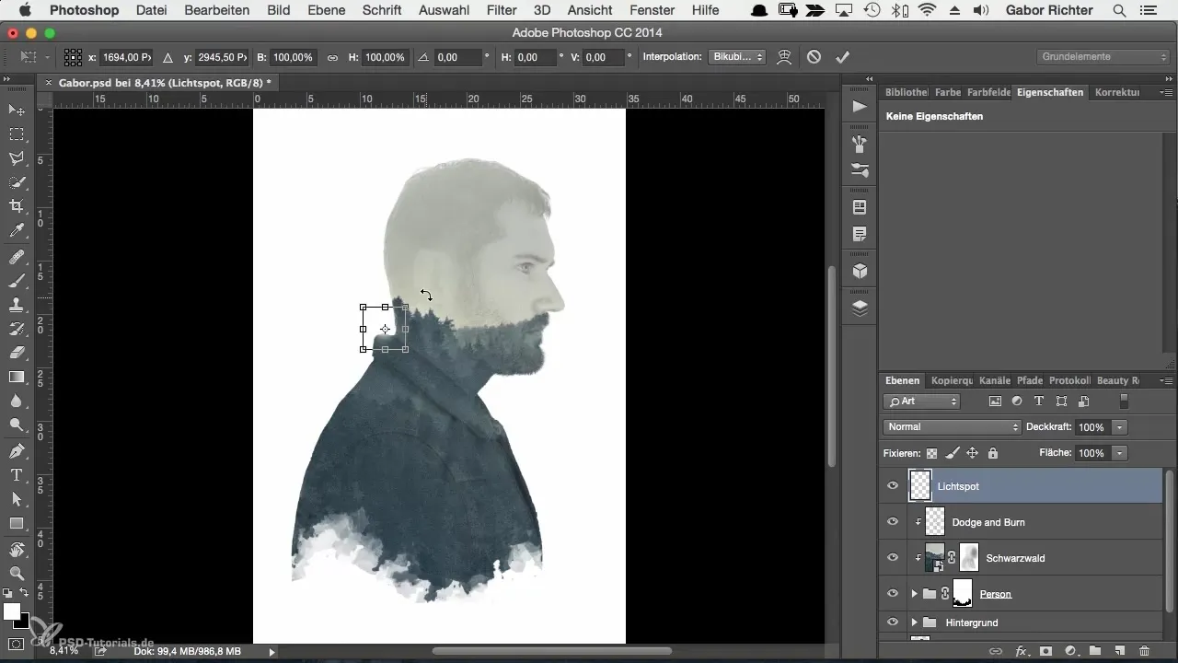Screen dimensions: 1178x663
Task: Select the Blur tool
Action: pos(17,401)
